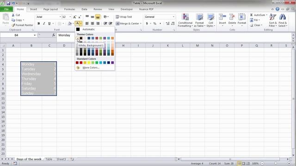Screen dimensions: 296x166
Task: Select column header A
Action: (x=13, y=46)
